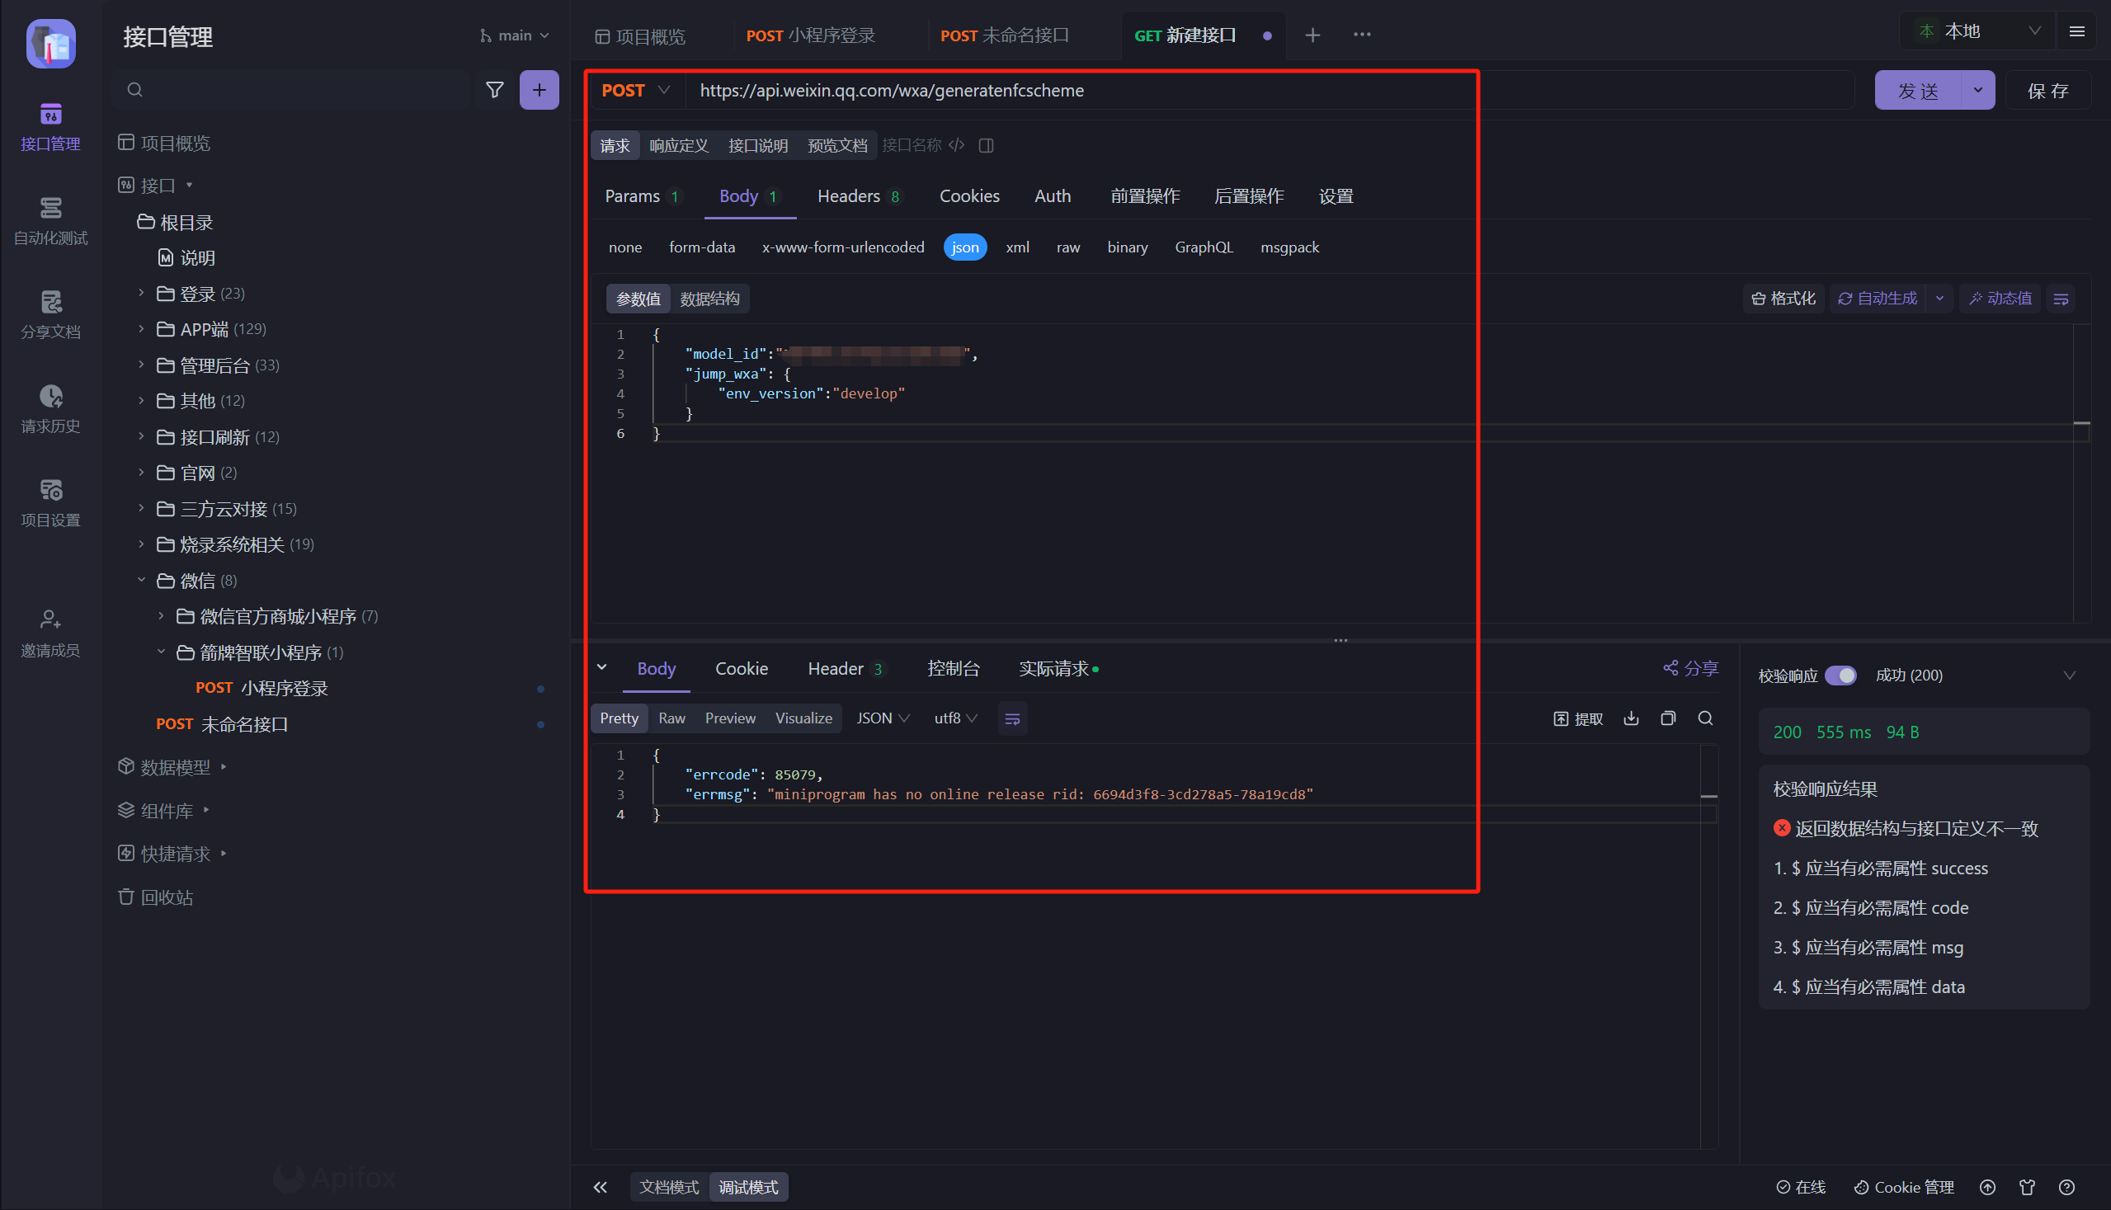Click the purple plus button to add an interface
Viewport: 2111px width, 1210px height.
pyautogui.click(x=539, y=90)
